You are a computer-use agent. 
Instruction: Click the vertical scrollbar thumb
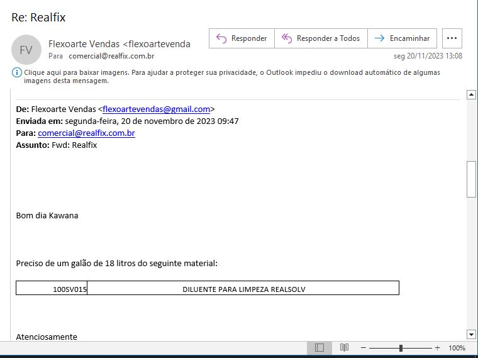(x=471, y=179)
